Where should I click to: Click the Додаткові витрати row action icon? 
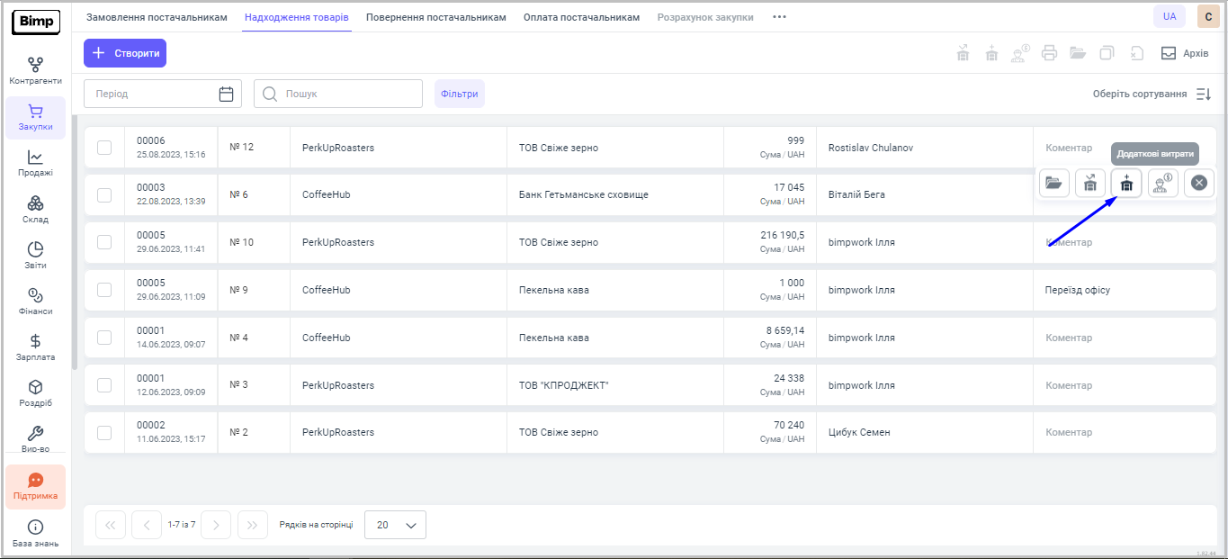click(x=1125, y=183)
